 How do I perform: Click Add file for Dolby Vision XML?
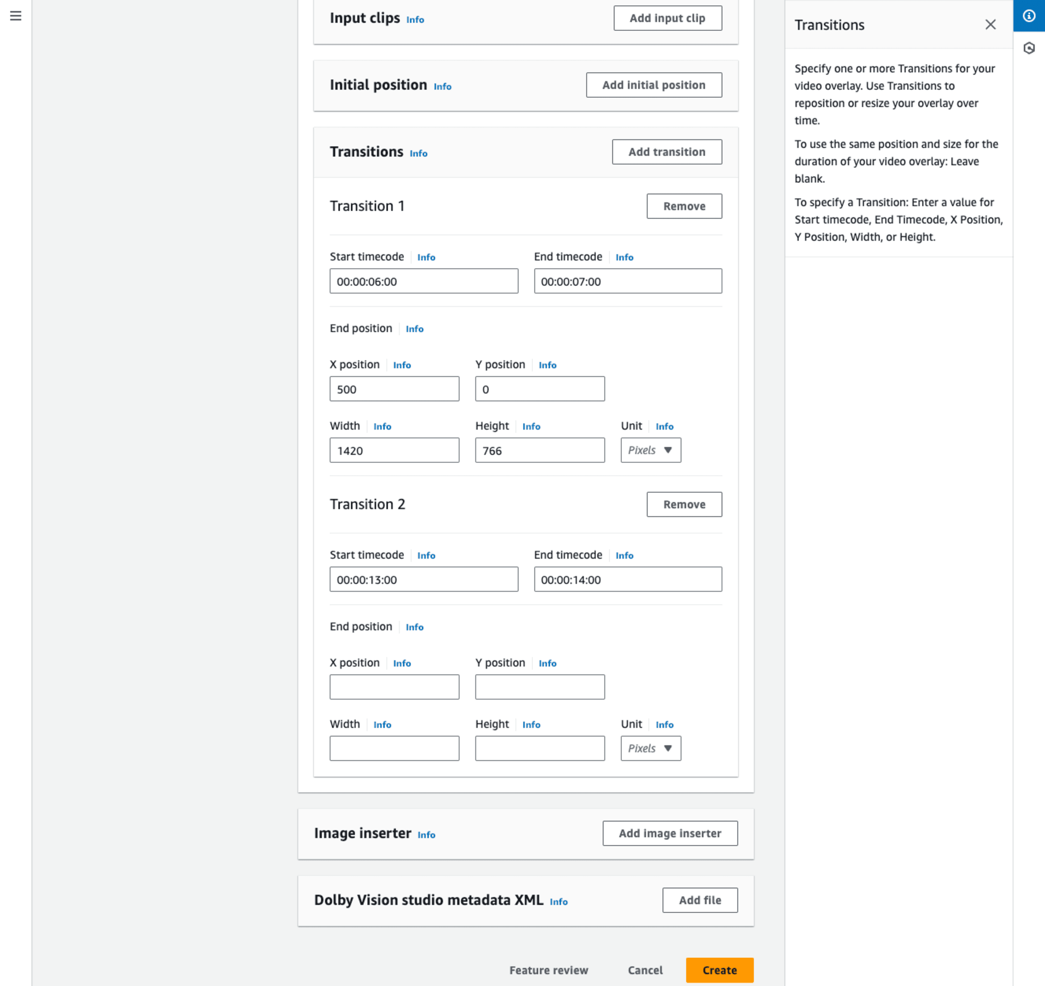coord(700,900)
